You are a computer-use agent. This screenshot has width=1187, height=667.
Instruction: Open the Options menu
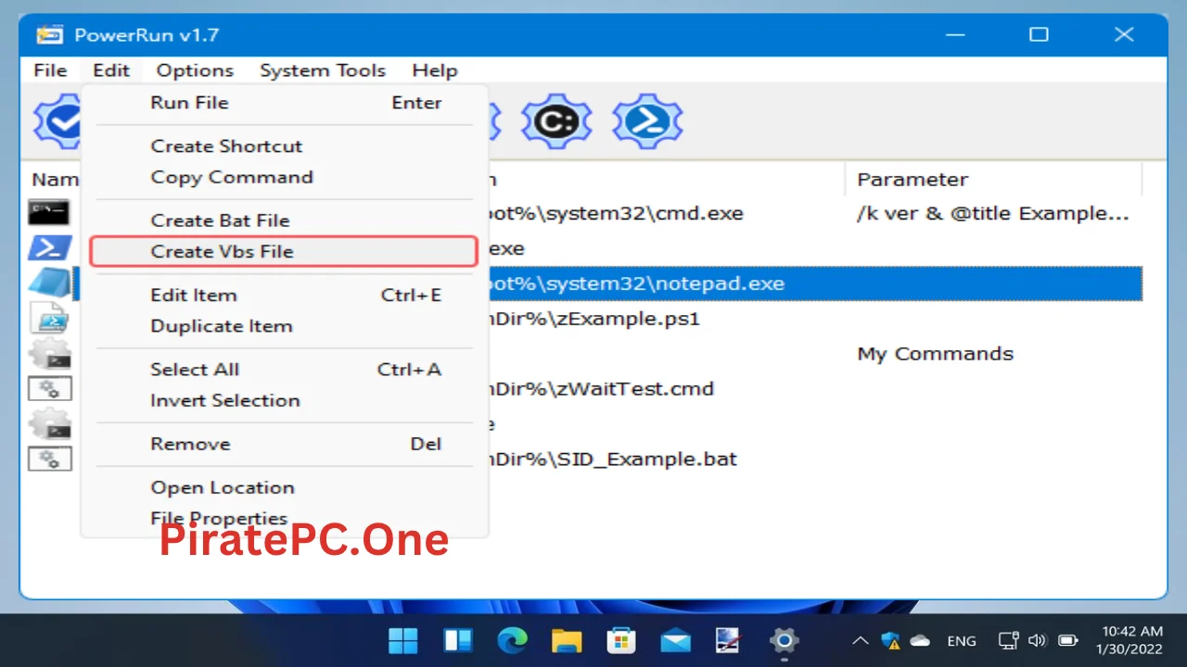(195, 70)
